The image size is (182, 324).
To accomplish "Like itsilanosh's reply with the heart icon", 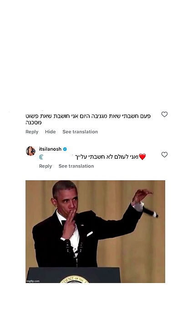I will [x=164, y=155].
